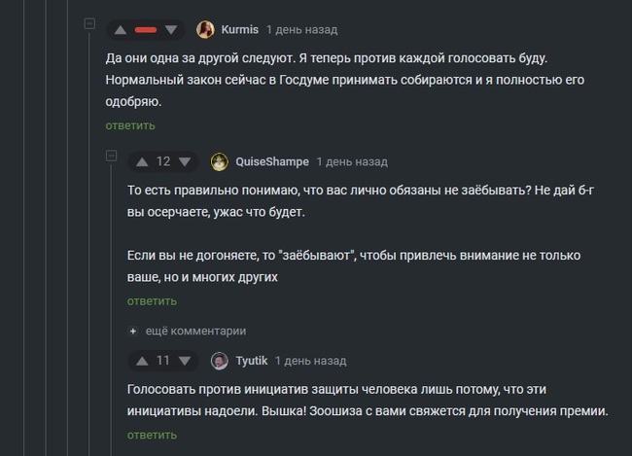Image resolution: width=632 pixels, height=456 pixels.
Task: Reply to the Kurmis comment
Action: (x=130, y=125)
